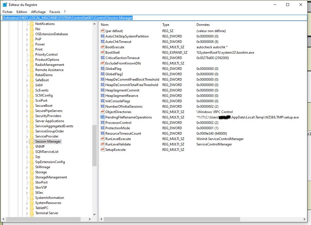Expand the RadioManagement key
Viewport: 311px width, 225px height.
point(27,65)
